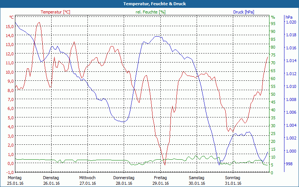This screenshot has height=187, width=299.
Task: Select the Mittwoch day label
Action: [87, 178]
